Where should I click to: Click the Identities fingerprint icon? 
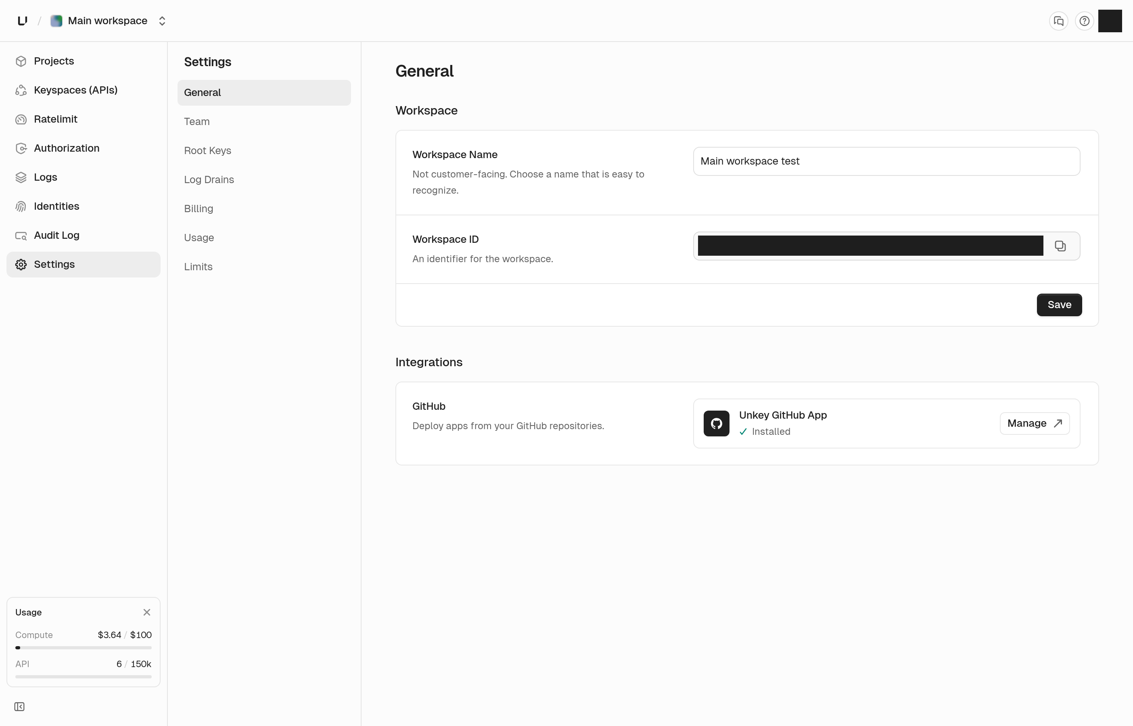(x=21, y=207)
